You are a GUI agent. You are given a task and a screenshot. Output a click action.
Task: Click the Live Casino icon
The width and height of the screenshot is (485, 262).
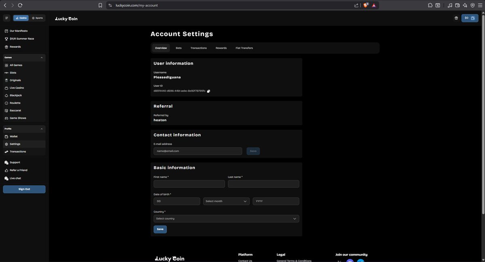6,88
